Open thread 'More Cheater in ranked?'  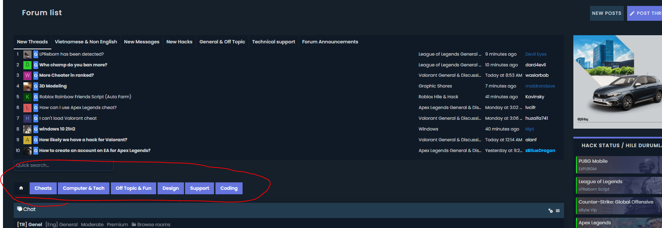pos(67,75)
